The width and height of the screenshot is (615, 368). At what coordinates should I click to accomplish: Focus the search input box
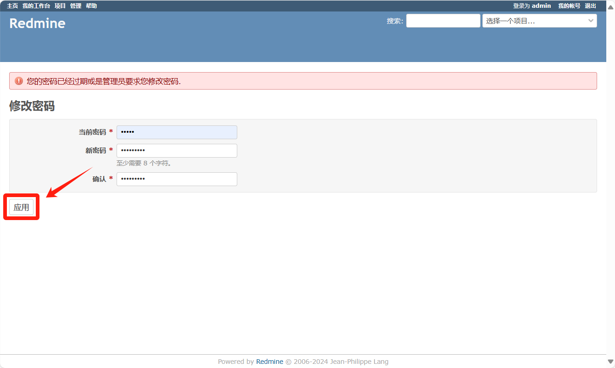tap(443, 21)
